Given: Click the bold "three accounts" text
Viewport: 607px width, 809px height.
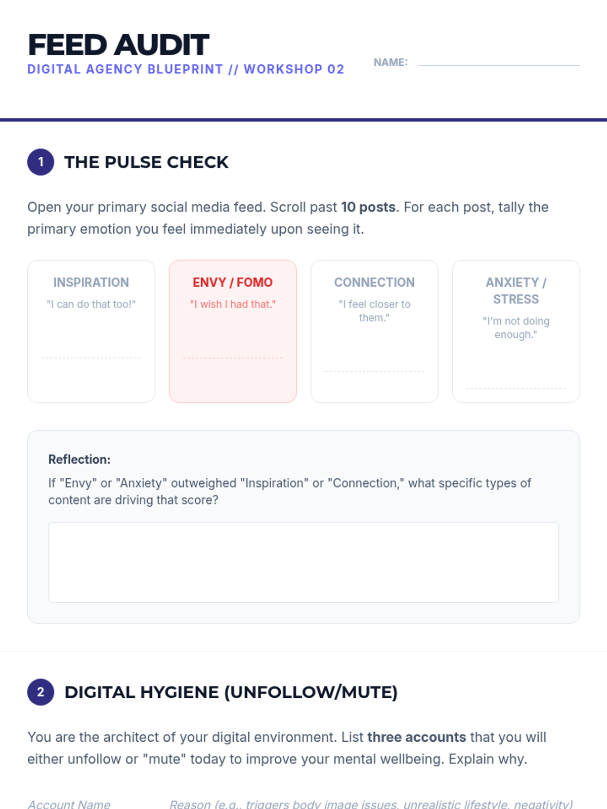Looking at the screenshot, I should (x=416, y=737).
